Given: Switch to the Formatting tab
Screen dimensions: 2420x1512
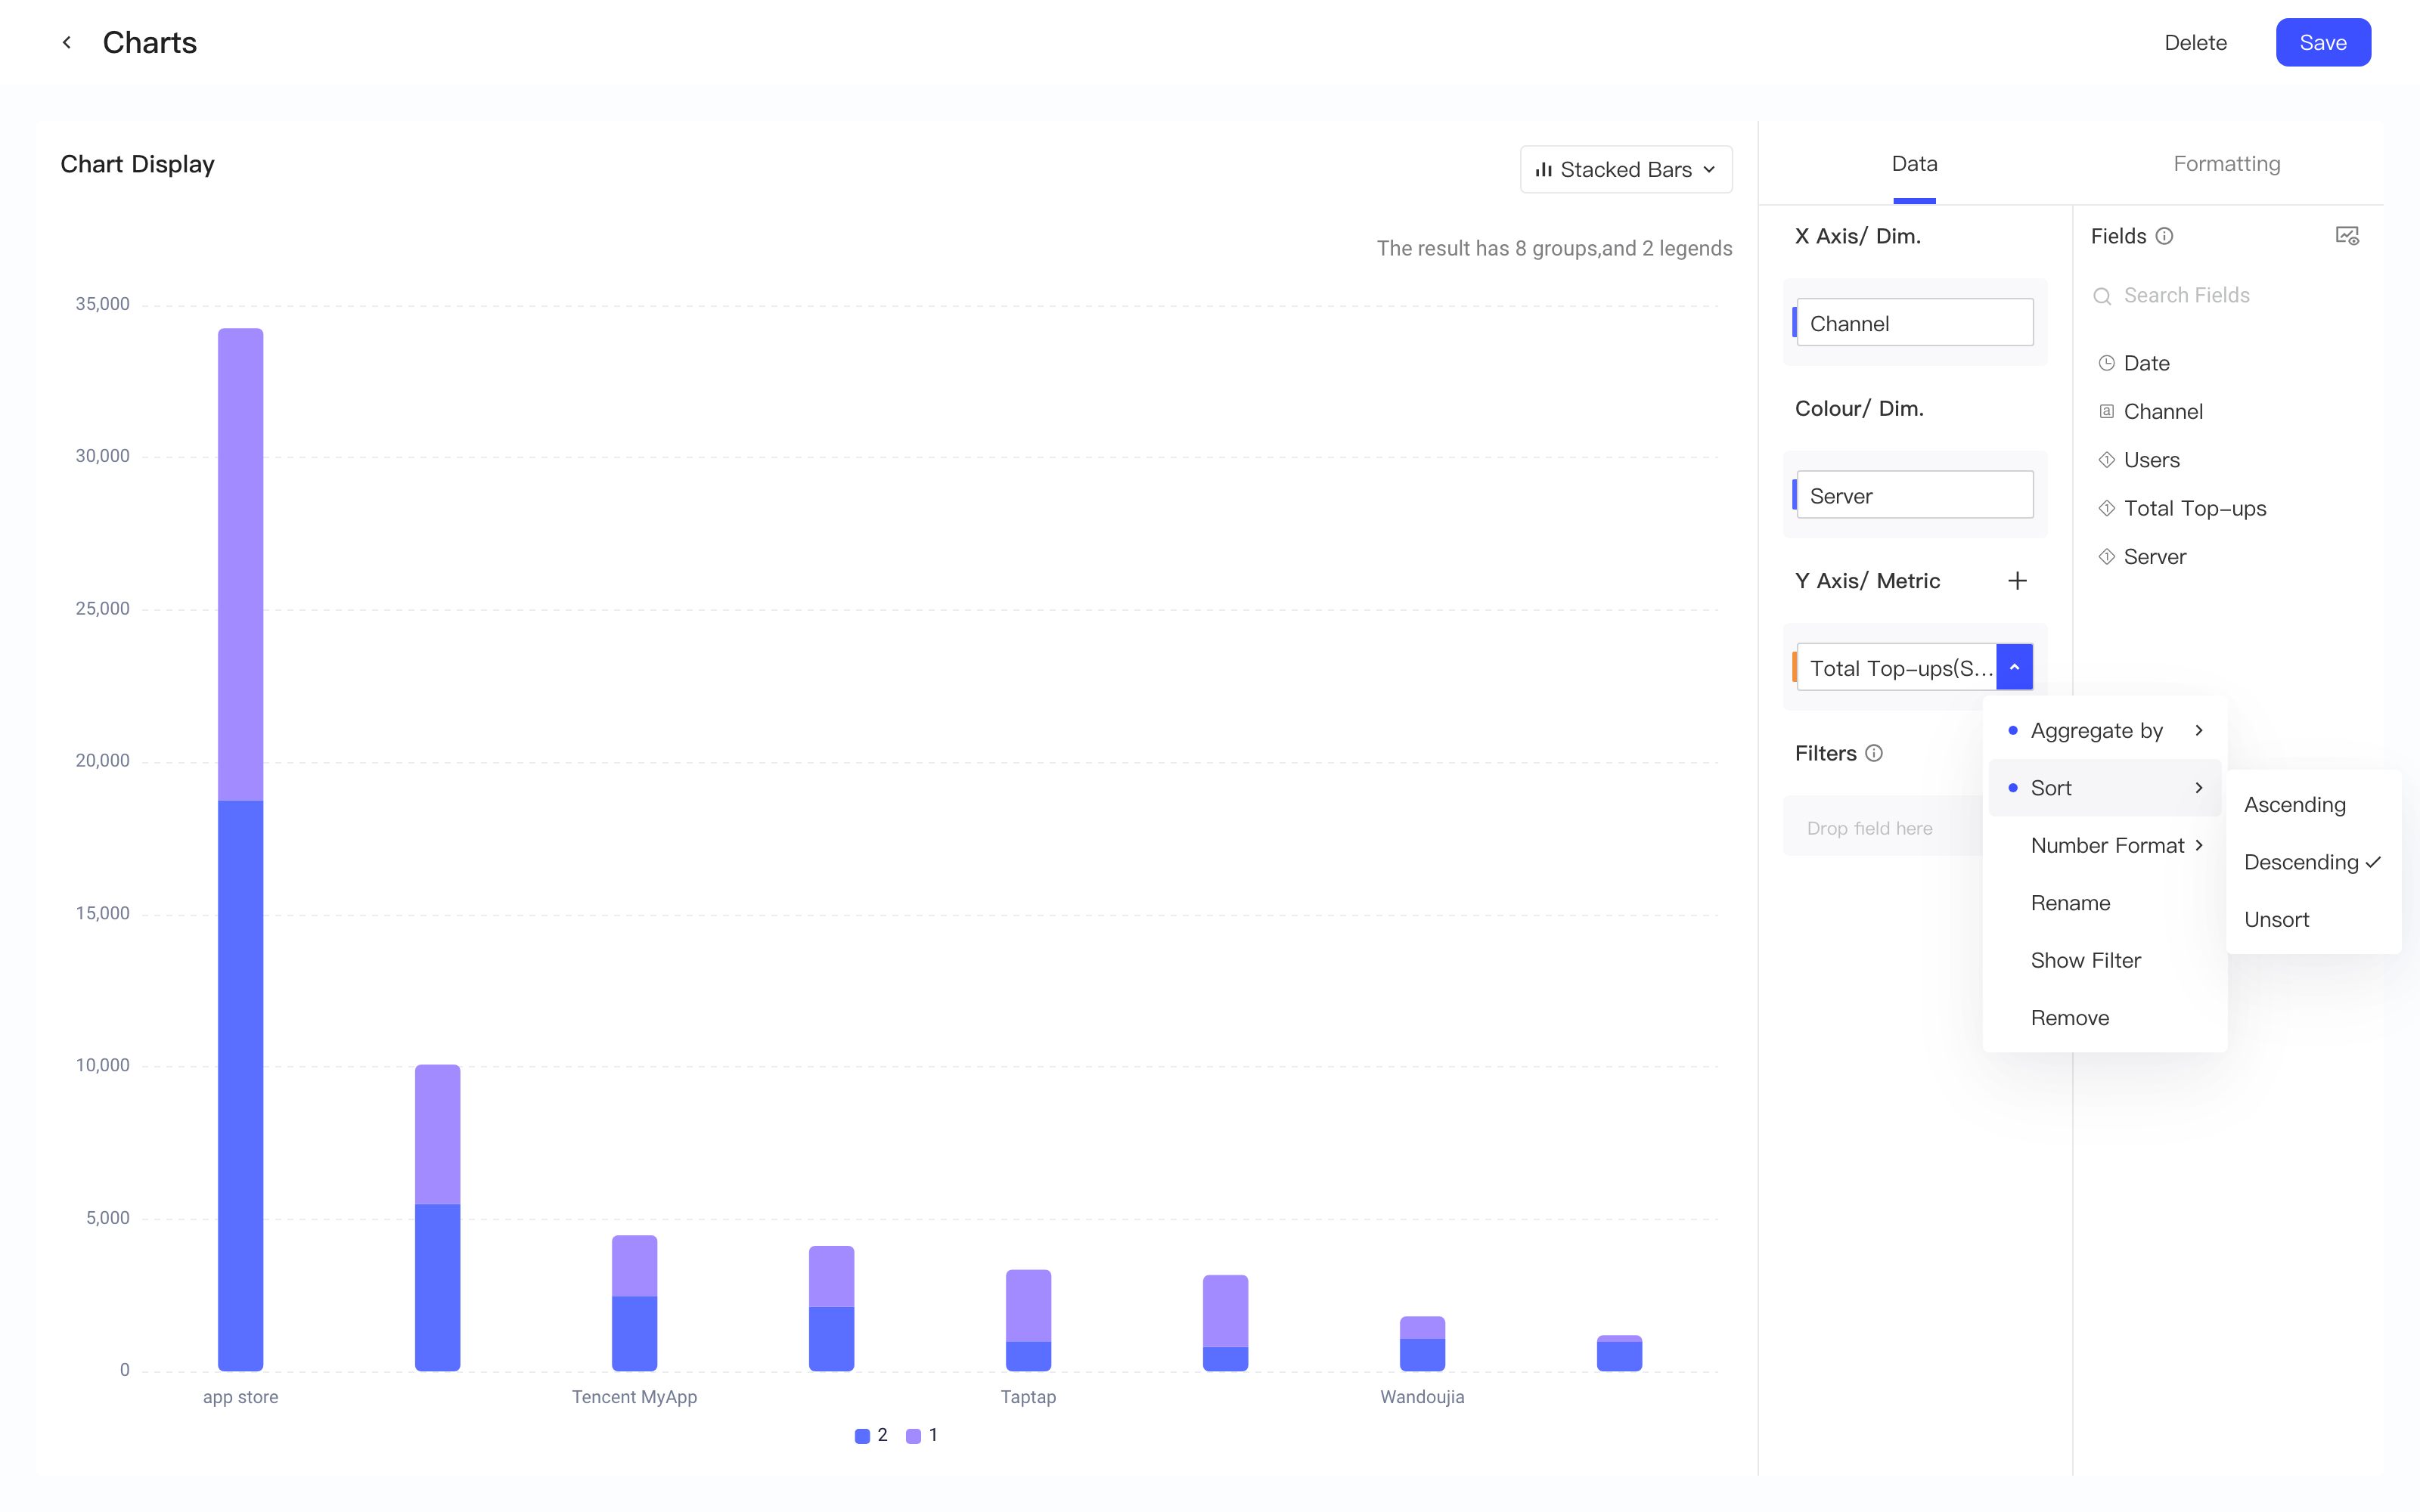Looking at the screenshot, I should click(2226, 164).
